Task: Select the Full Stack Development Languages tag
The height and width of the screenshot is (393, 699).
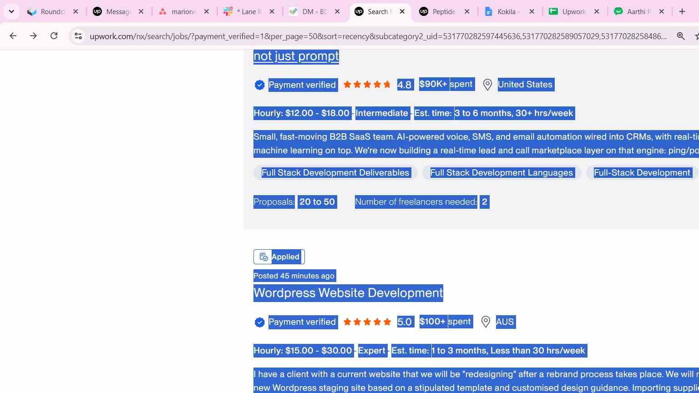Action: pos(501,172)
